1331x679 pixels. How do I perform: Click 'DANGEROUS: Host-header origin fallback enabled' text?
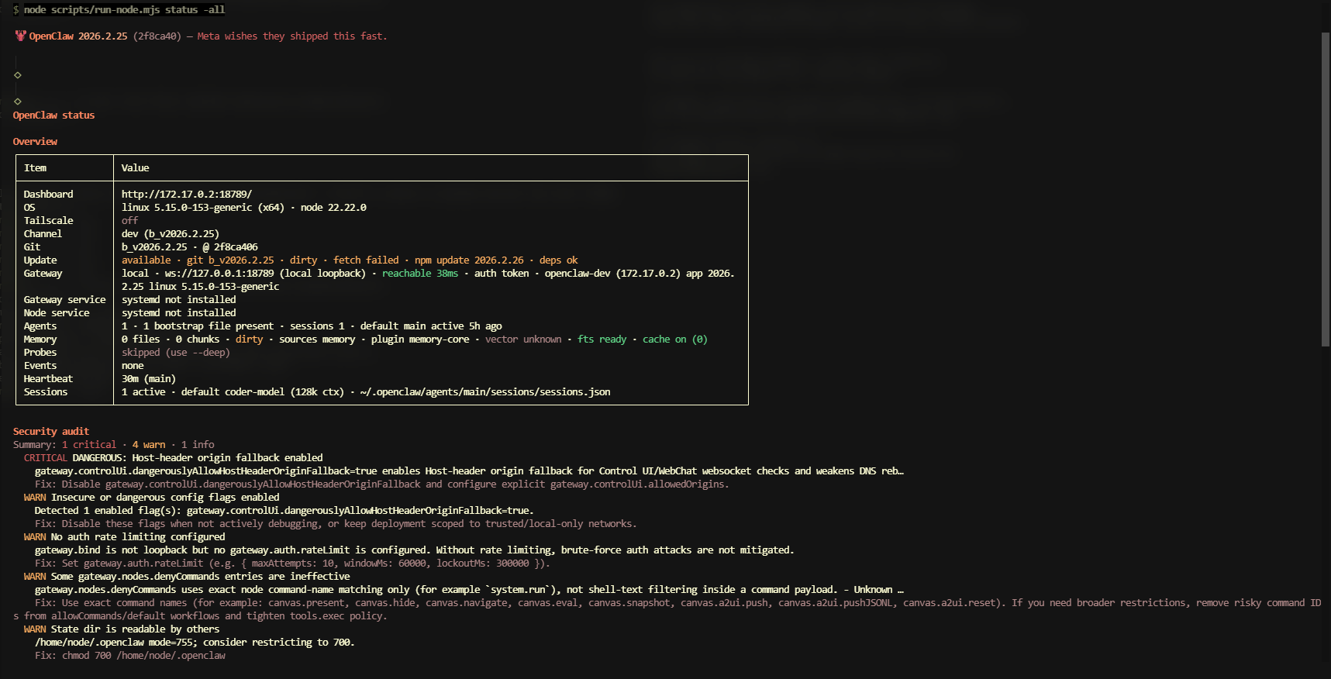[198, 458]
